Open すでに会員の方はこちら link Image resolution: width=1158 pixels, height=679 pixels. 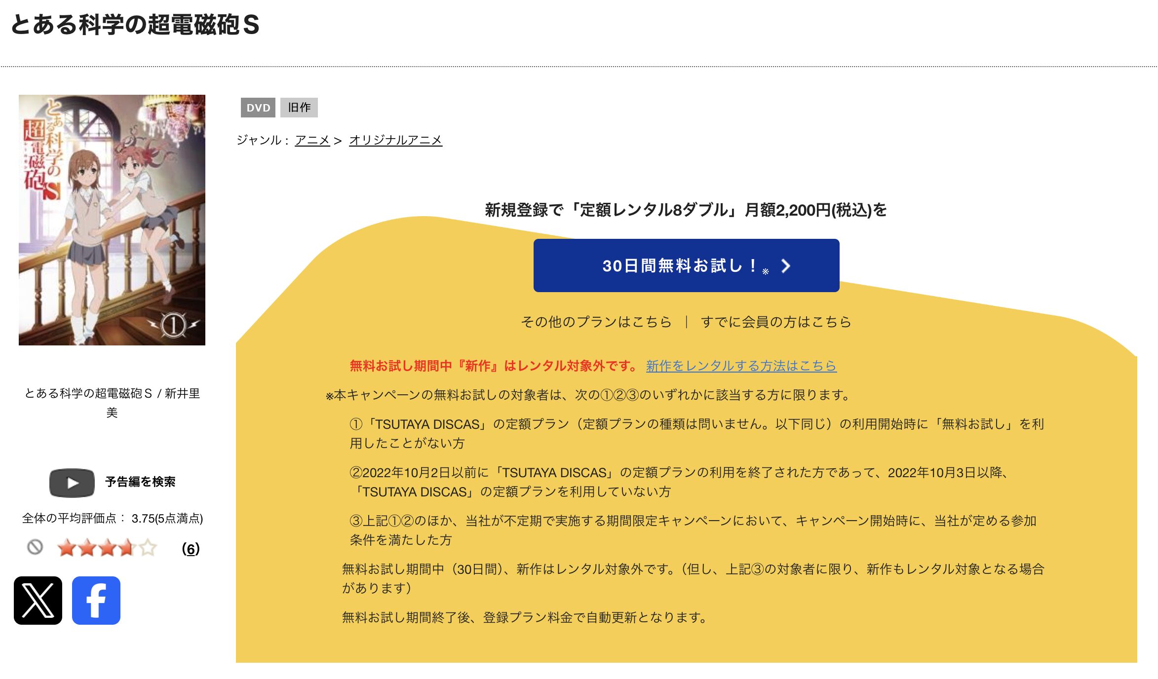[x=776, y=322]
